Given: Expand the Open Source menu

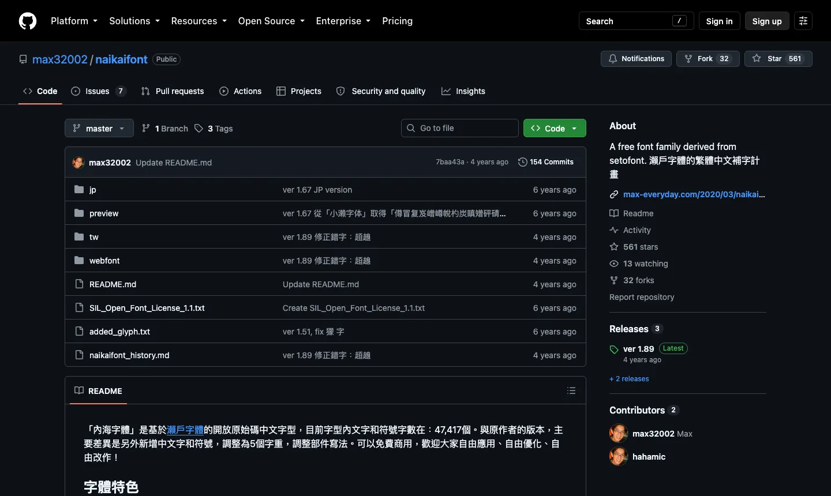Looking at the screenshot, I should (x=271, y=21).
